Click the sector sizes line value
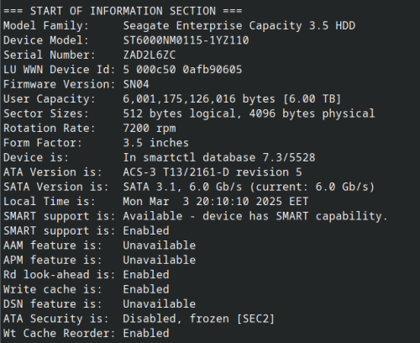Screen dimensions: 420x343 [x=249, y=113]
